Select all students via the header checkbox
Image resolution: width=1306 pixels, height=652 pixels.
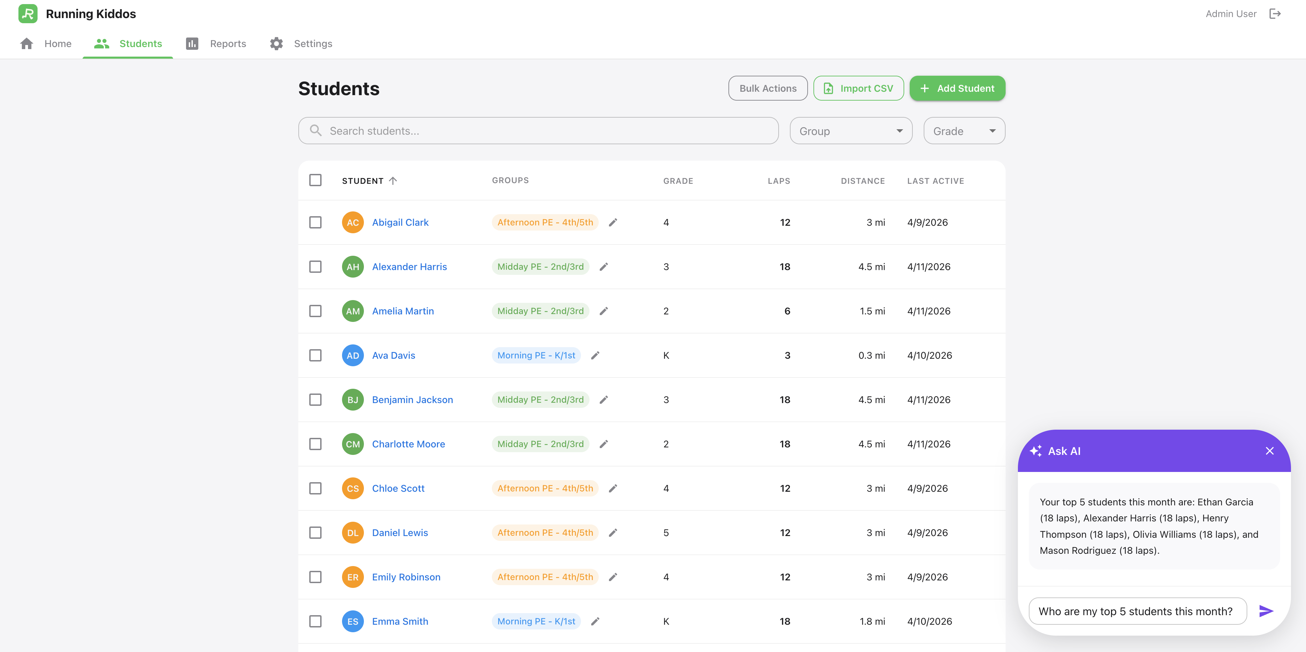pos(315,180)
